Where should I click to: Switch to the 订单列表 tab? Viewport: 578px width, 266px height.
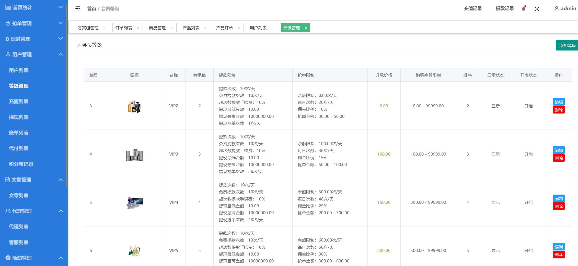click(124, 28)
